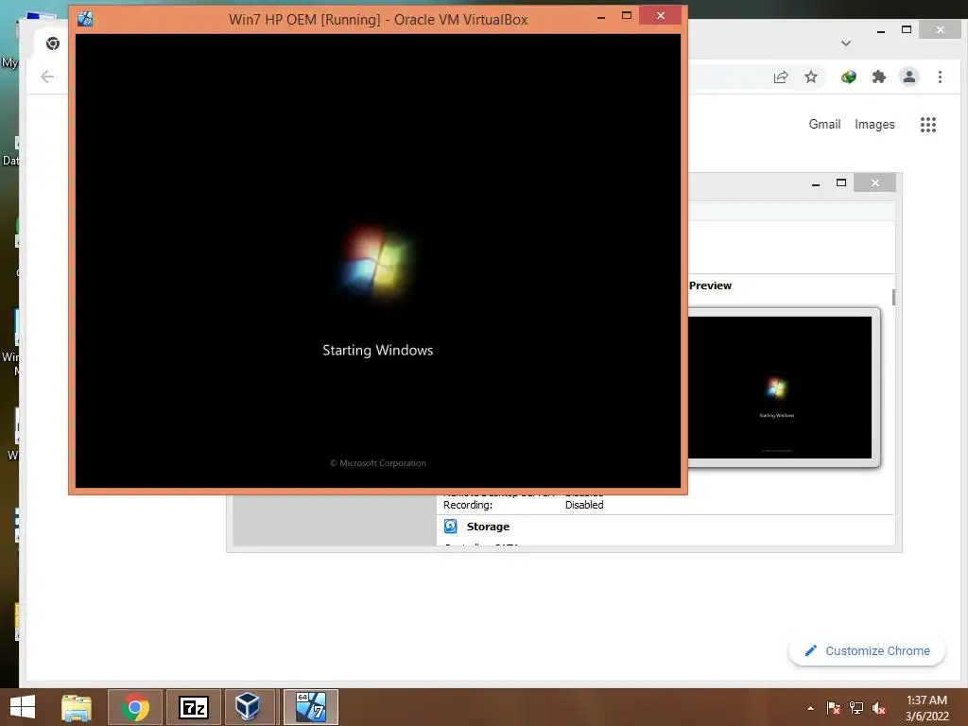Show hidden system tray icons

(810, 708)
